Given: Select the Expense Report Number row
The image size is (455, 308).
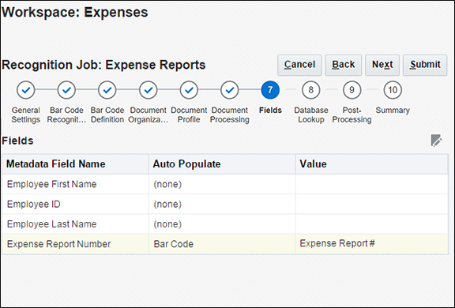Looking at the screenshot, I should 225,244.
